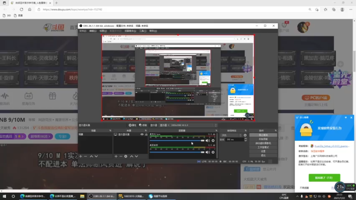This screenshot has width=356, height=200.
Task: Open KuaiZip_Setup link in security popup
Action: pyautogui.click(x=332, y=146)
